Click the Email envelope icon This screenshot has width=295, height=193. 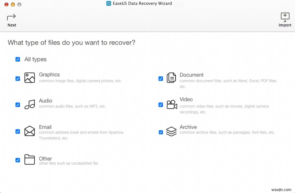click(x=29, y=131)
